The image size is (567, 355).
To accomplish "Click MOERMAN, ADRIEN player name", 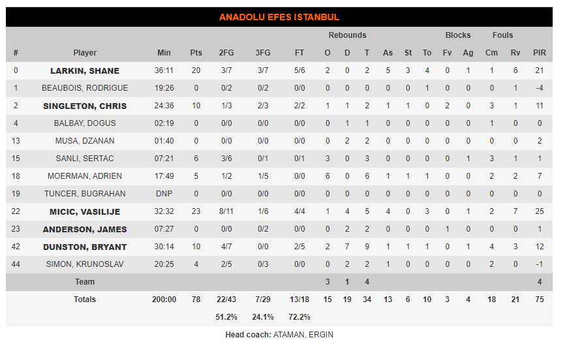I will click(85, 176).
